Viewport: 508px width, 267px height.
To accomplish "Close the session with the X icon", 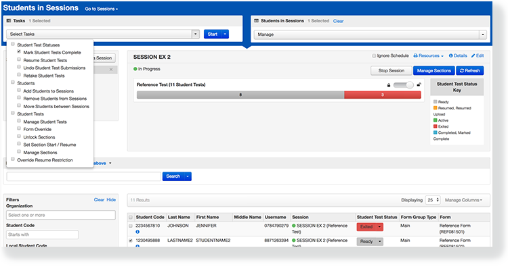I will point(111,70).
